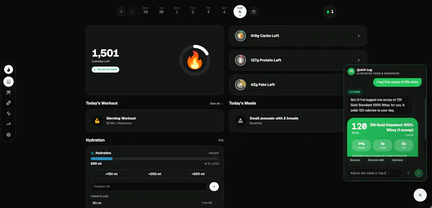Click the 24g Protein macro pill
This screenshot has height=208, width=432.
click(x=361, y=145)
